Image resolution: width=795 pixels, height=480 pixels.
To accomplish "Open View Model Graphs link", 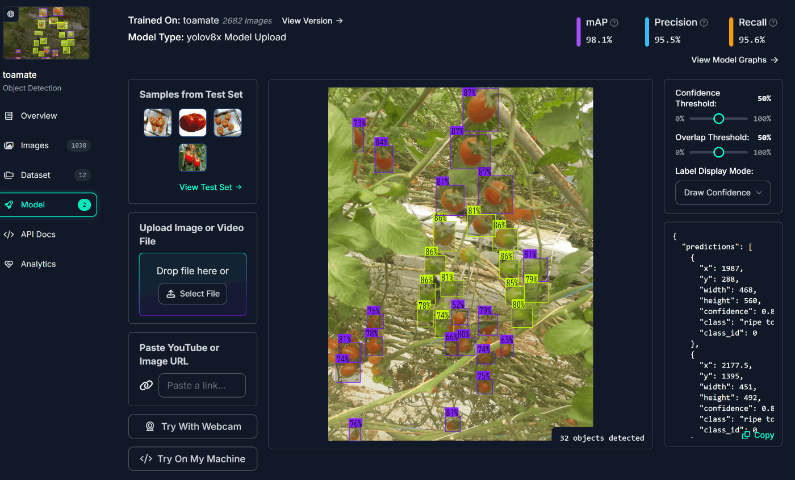I will (734, 60).
